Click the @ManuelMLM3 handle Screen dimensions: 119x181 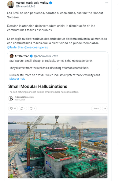pyautogui.click(x=25, y=6)
